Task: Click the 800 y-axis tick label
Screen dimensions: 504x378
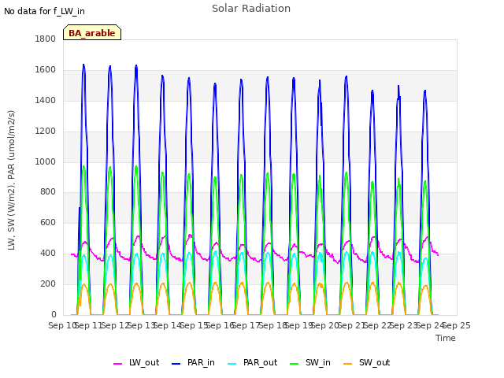Action: tap(48, 192)
